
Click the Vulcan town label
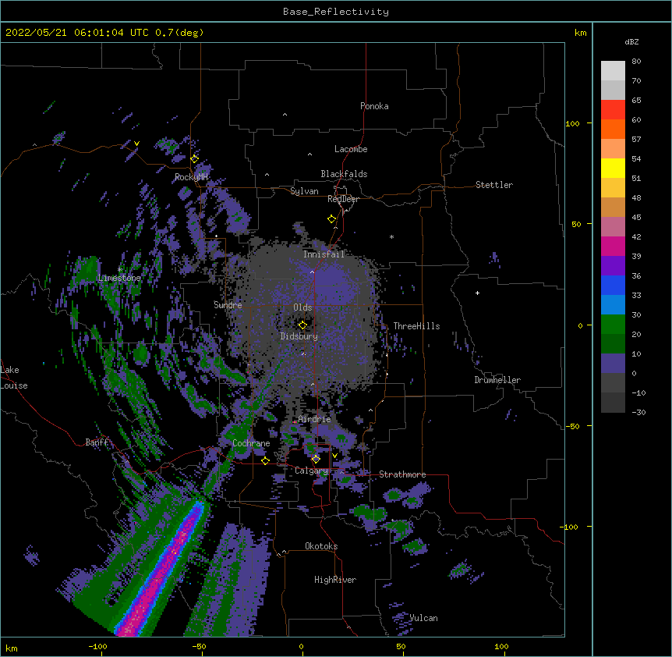coord(424,618)
